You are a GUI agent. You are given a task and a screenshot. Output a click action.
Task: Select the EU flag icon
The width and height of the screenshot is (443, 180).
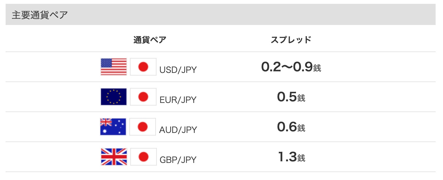(114, 97)
